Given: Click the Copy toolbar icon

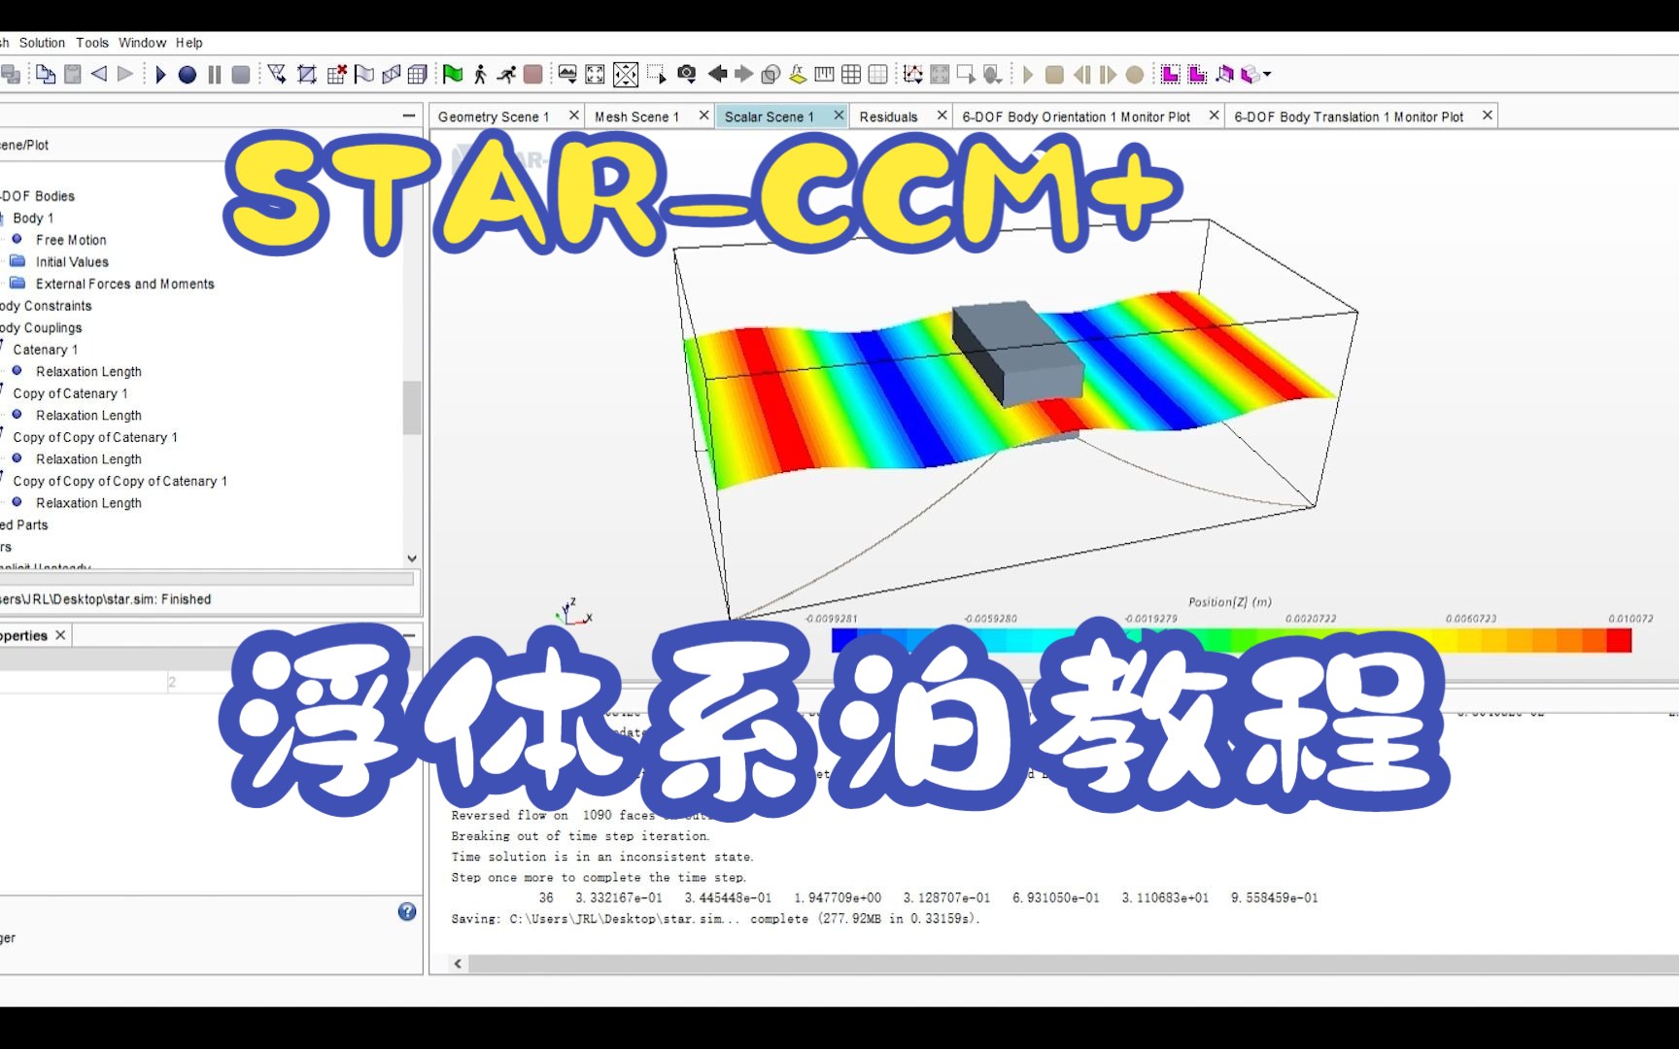Looking at the screenshot, I should [46, 74].
